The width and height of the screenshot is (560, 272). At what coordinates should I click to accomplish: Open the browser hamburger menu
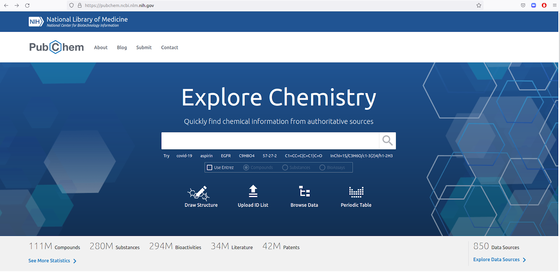(554, 5)
